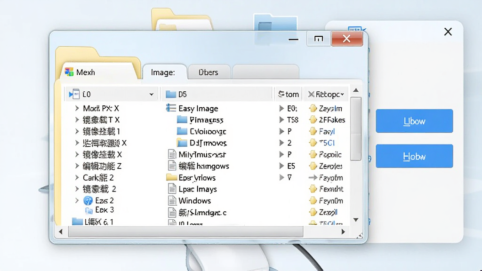The image size is (482, 271).
Task: Click the blue Ubow button
Action: (414, 121)
